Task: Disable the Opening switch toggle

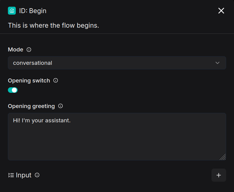Action: (x=13, y=90)
